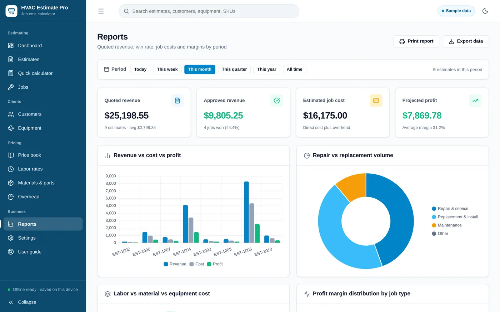Select the This week period filter
The image size is (500, 312).
click(167, 70)
